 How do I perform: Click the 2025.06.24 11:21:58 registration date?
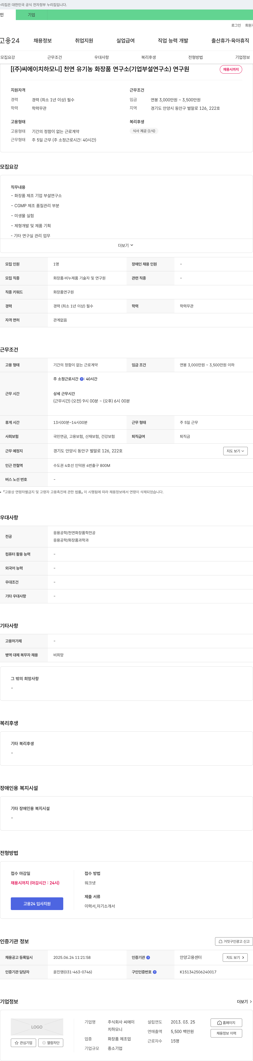click(72, 957)
